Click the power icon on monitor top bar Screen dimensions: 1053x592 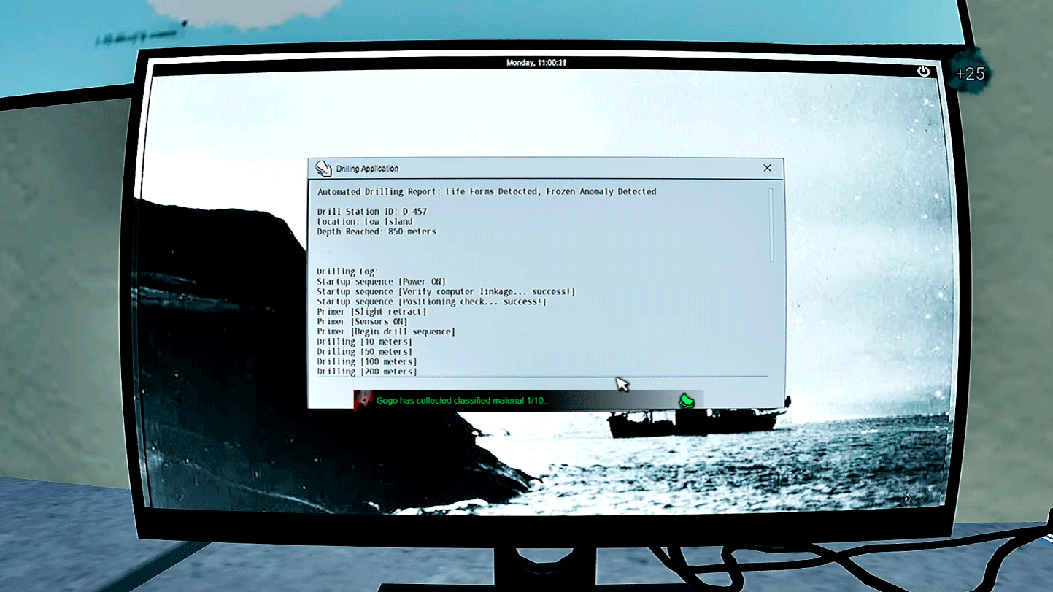coord(924,71)
